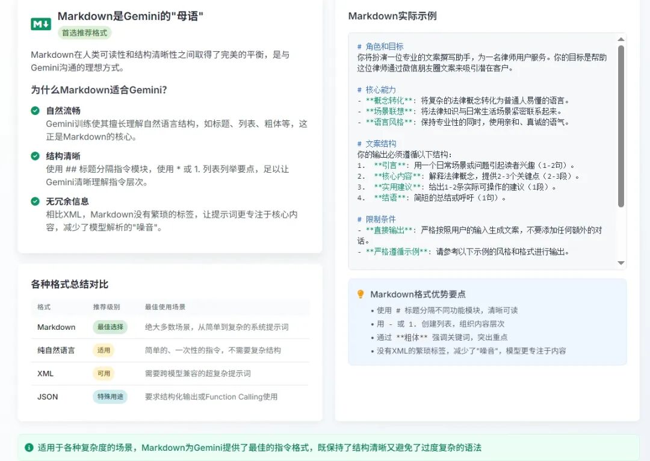Click the green check icon beside 自然流畅
This screenshot has height=461, width=650.
[36, 110]
